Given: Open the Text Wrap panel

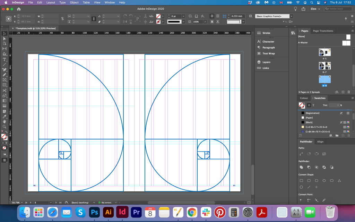Looking at the screenshot, I should pos(268,53).
